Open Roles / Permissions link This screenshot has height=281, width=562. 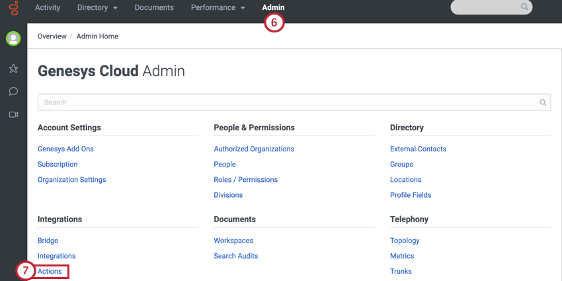(245, 180)
